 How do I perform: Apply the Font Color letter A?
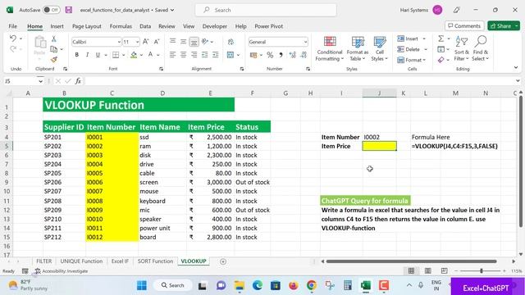pos(151,55)
